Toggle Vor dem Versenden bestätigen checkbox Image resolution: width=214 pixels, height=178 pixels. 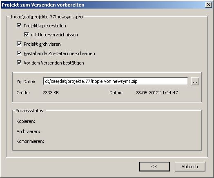point(19,63)
